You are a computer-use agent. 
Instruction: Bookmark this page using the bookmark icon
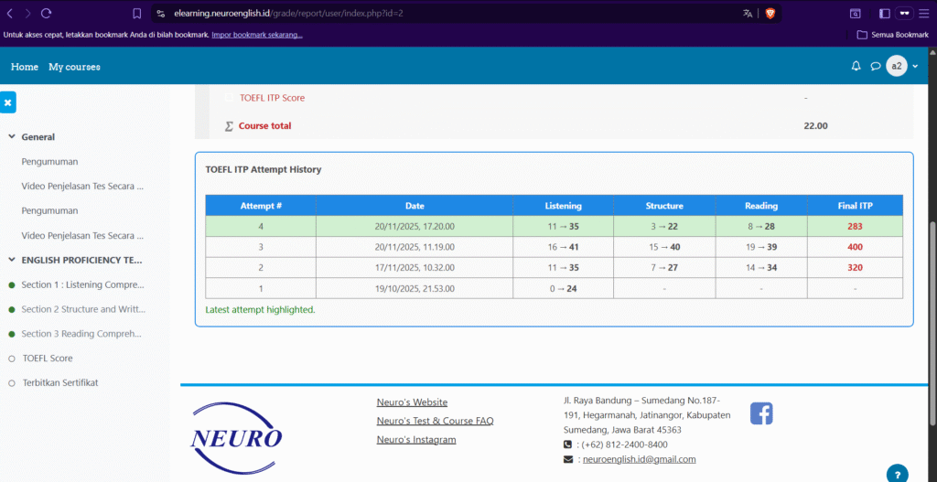(136, 14)
